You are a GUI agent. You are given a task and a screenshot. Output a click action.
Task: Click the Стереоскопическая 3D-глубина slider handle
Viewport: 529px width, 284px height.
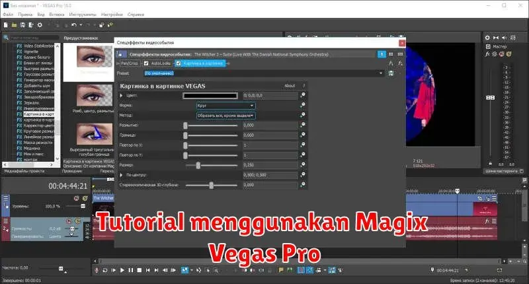(211, 185)
